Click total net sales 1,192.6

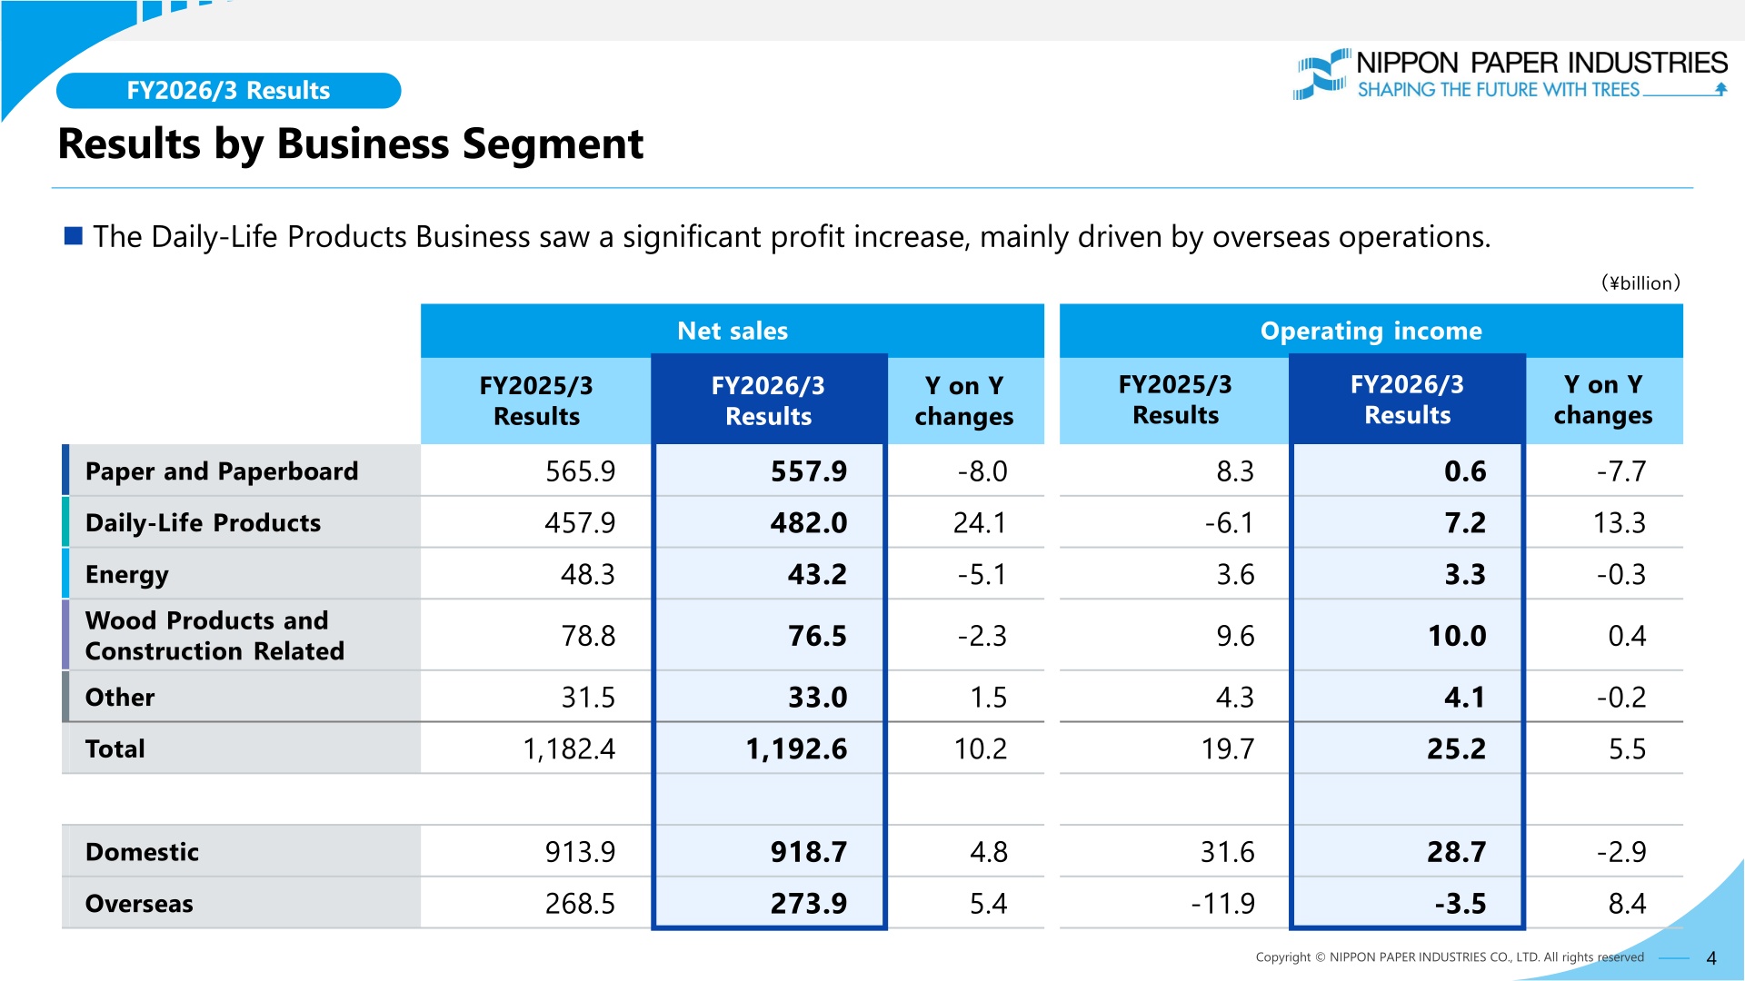(x=796, y=749)
